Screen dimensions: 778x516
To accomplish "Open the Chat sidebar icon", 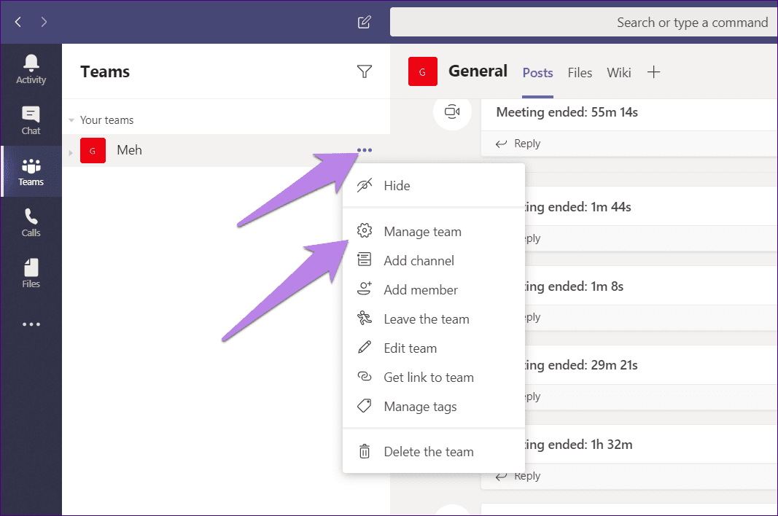I will tap(31, 120).
